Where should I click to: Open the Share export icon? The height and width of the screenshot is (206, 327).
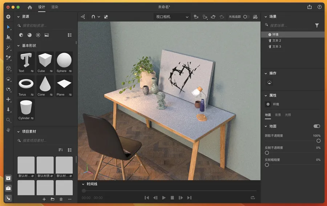[x=310, y=7]
